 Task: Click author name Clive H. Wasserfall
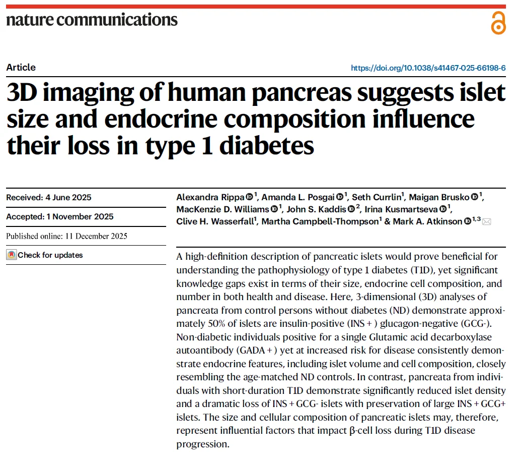coord(215,221)
